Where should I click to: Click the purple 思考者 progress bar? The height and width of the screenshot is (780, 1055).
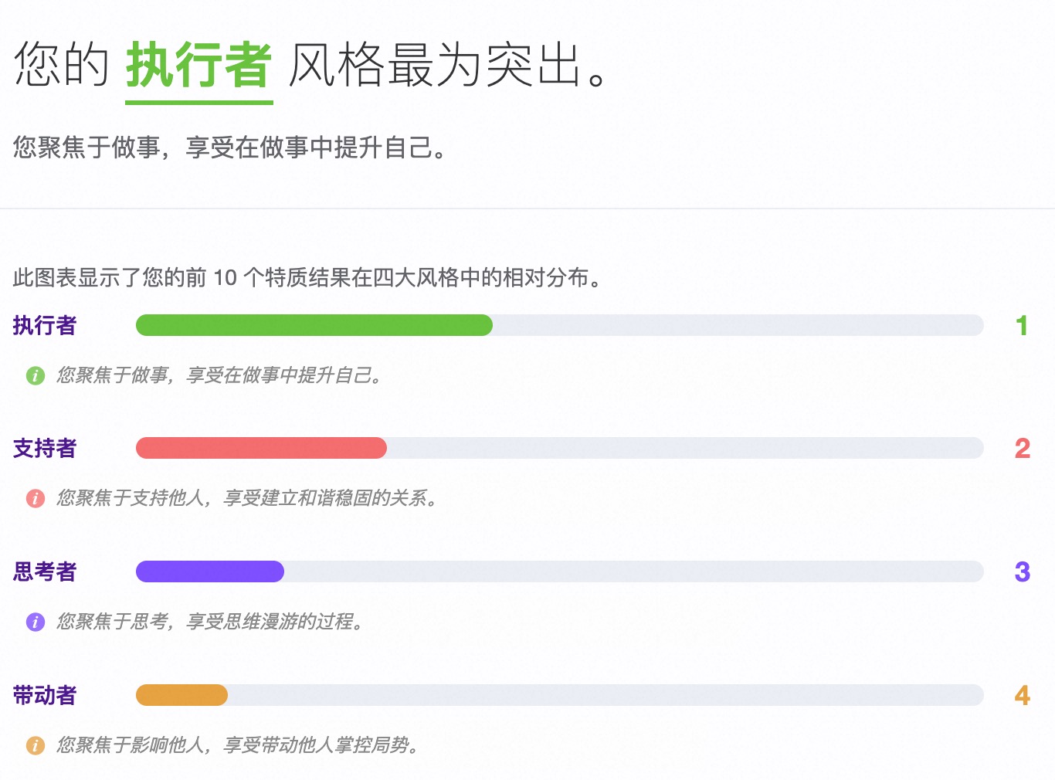[210, 572]
